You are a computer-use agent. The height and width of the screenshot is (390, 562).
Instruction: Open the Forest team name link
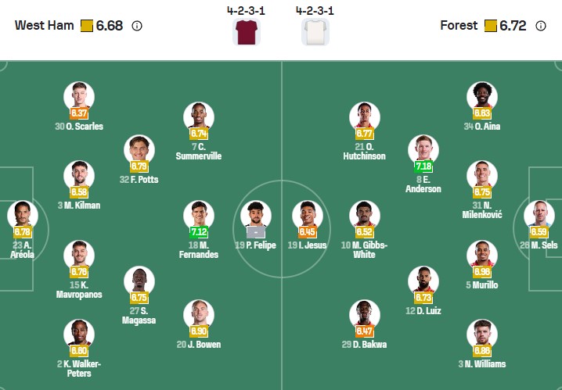click(459, 26)
